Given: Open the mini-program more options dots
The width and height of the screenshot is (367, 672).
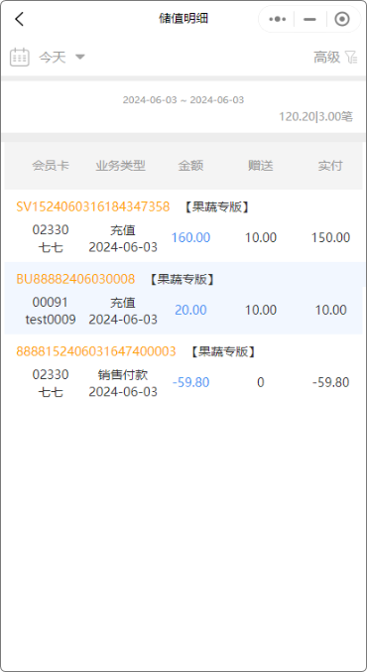Looking at the screenshot, I should (277, 19).
